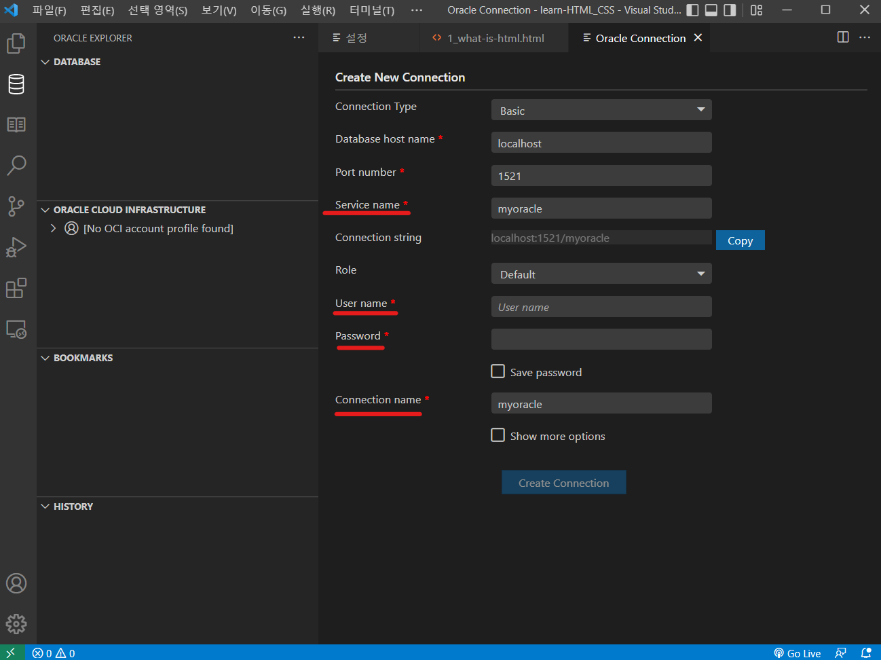Screen dimensions: 881x660
Task: Open Oracle Explorer more actions ellipsis
Action: (x=299, y=37)
